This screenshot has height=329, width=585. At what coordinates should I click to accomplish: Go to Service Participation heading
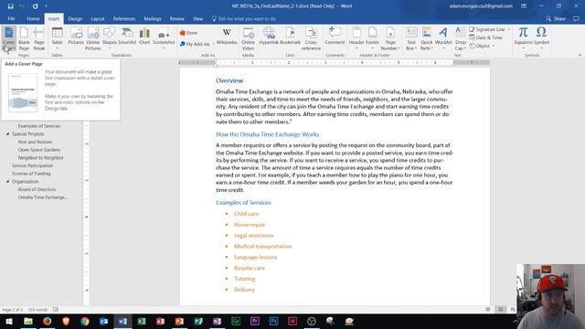33,165
